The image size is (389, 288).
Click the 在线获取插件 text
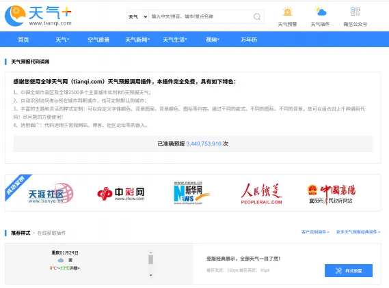[51, 233]
